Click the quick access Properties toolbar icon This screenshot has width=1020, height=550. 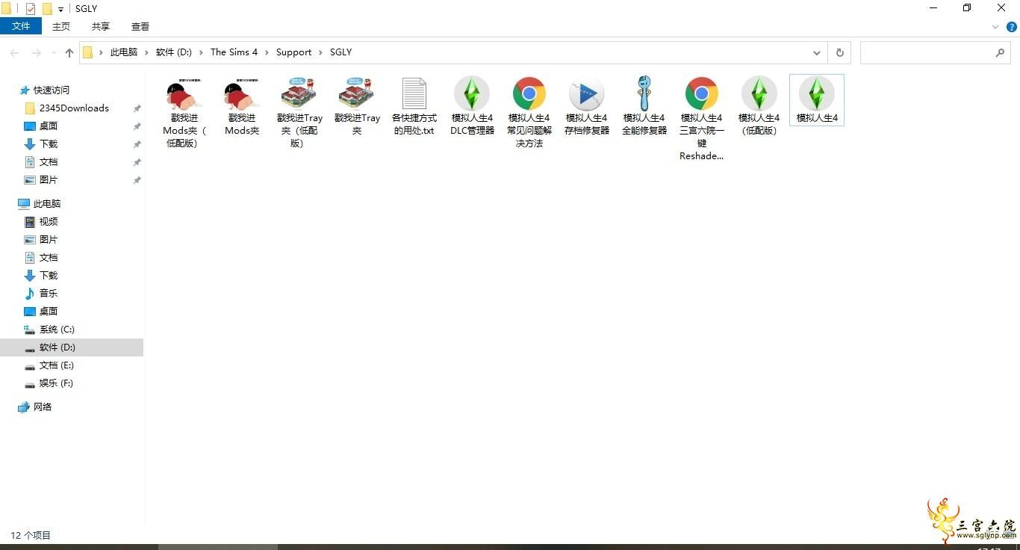31,9
